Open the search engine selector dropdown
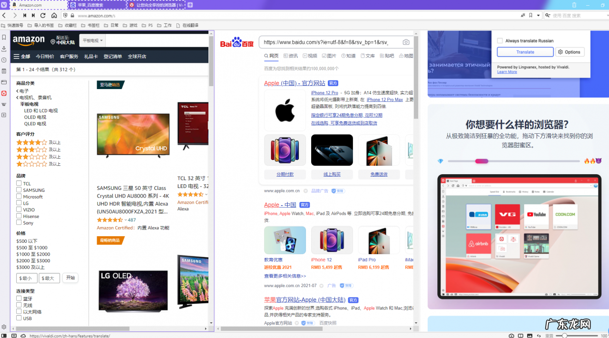 tap(548, 15)
